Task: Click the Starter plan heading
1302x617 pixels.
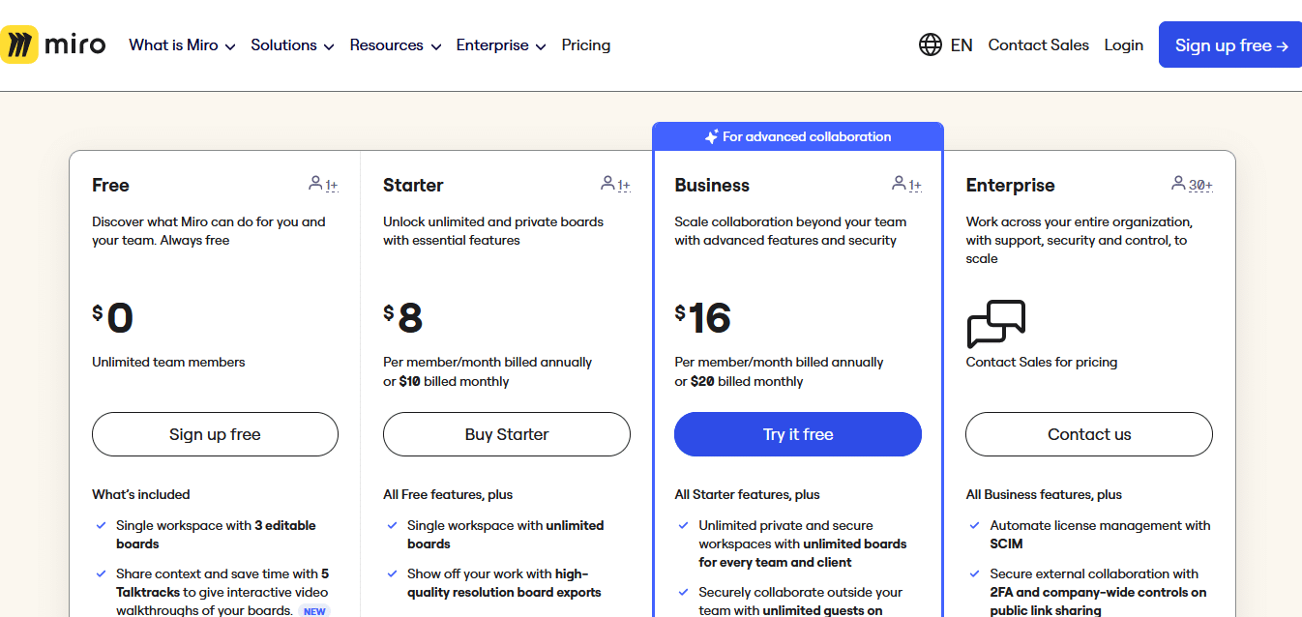Action: pos(413,185)
